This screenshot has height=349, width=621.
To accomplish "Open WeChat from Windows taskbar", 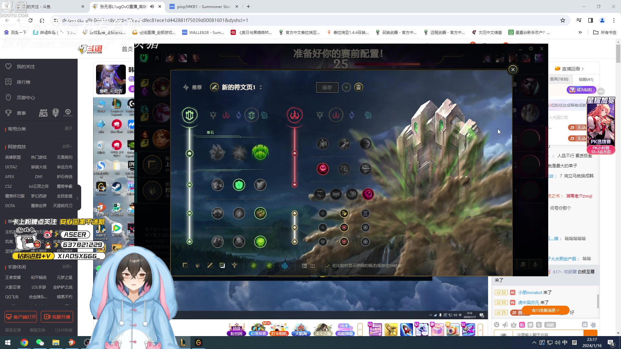I will [40, 343].
